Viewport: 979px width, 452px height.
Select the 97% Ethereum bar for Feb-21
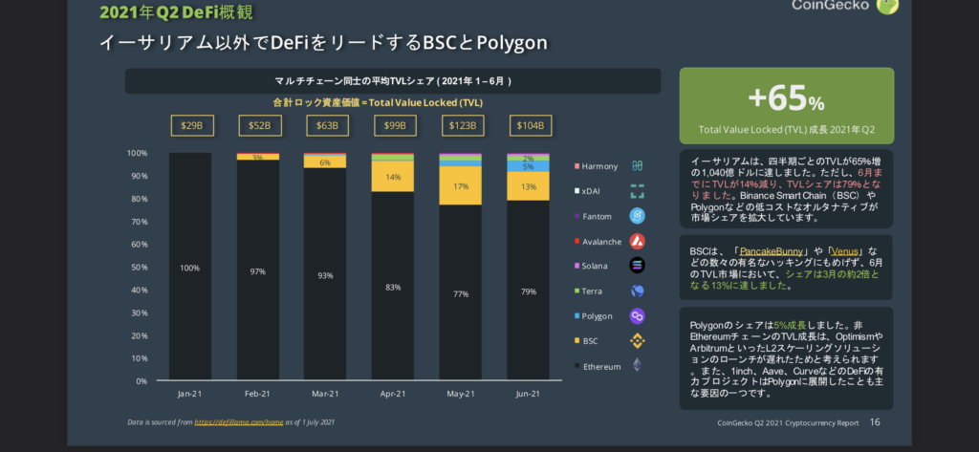coord(258,270)
